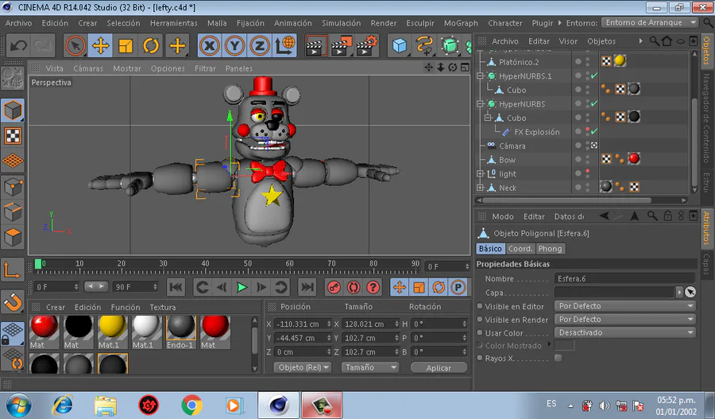Open Usar Color dropdown
Image resolution: width=715 pixels, height=419 pixels.
click(624, 332)
